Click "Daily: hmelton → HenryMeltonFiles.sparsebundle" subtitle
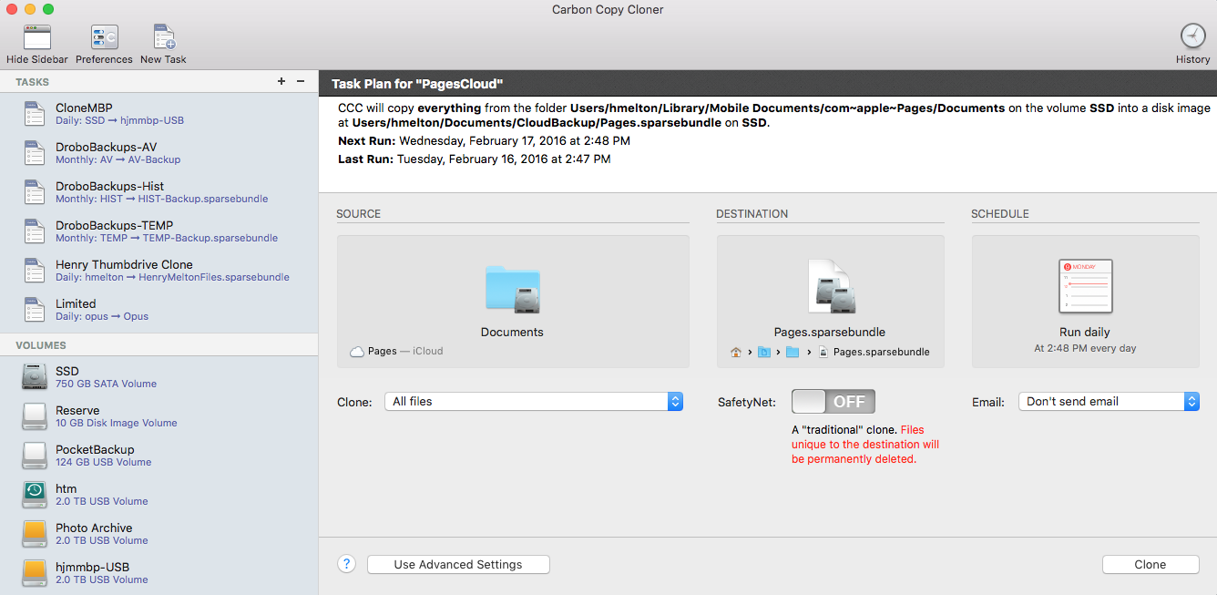 (x=172, y=277)
